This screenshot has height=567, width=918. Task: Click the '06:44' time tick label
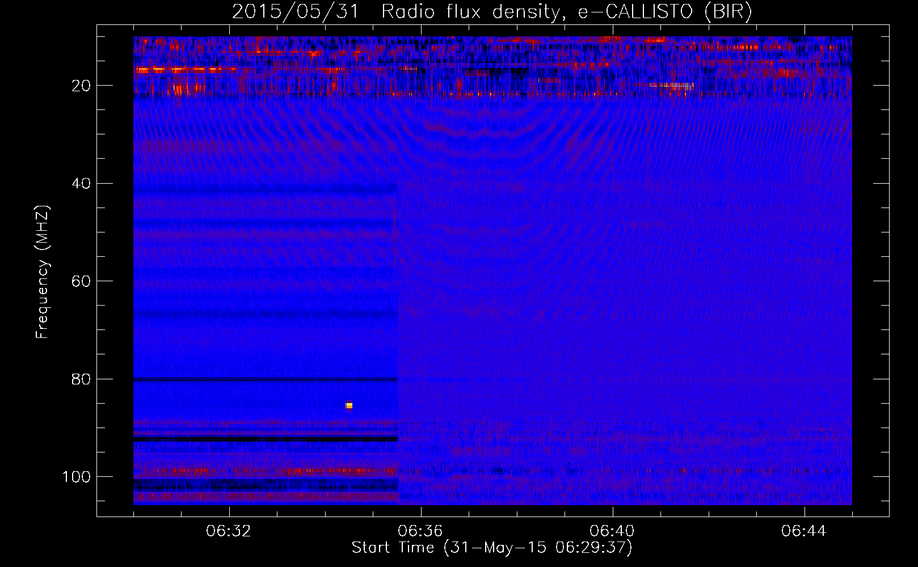[x=804, y=531]
